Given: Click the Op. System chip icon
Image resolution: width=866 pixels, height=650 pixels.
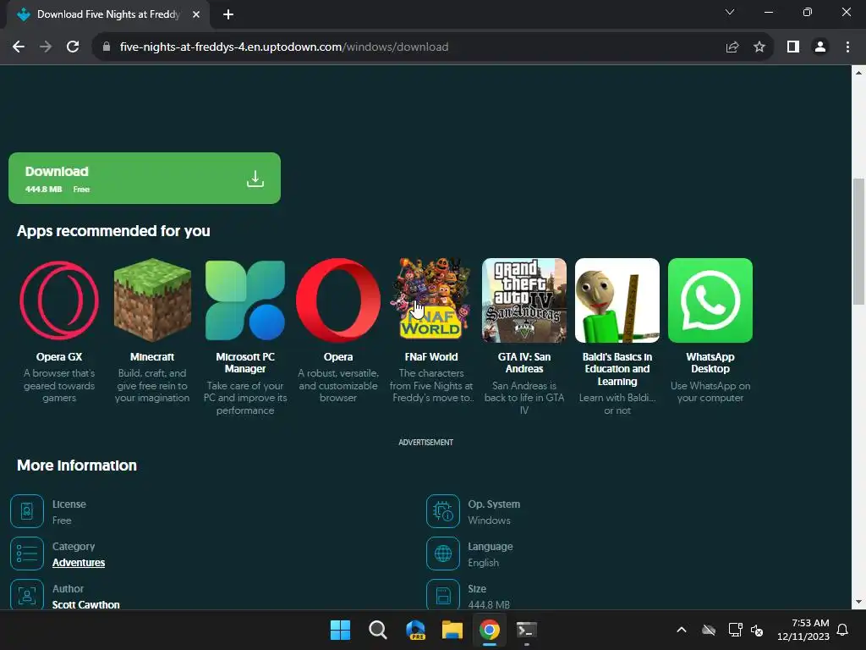Looking at the screenshot, I should [443, 511].
